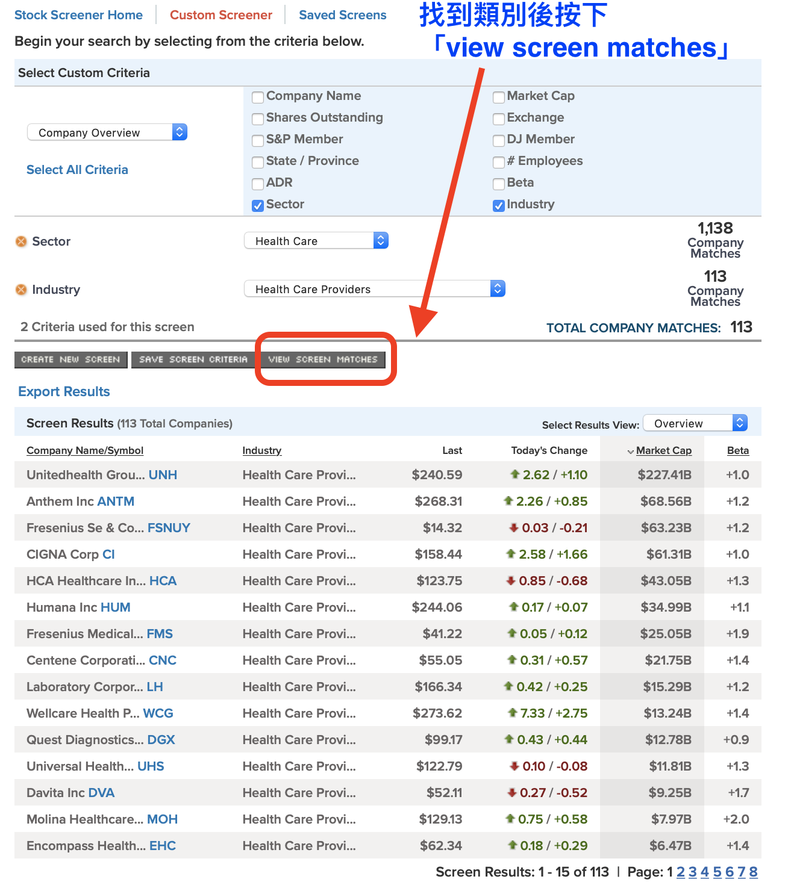788x891 pixels.
Task: Click the View Screen Matches button
Action: pyautogui.click(x=323, y=359)
